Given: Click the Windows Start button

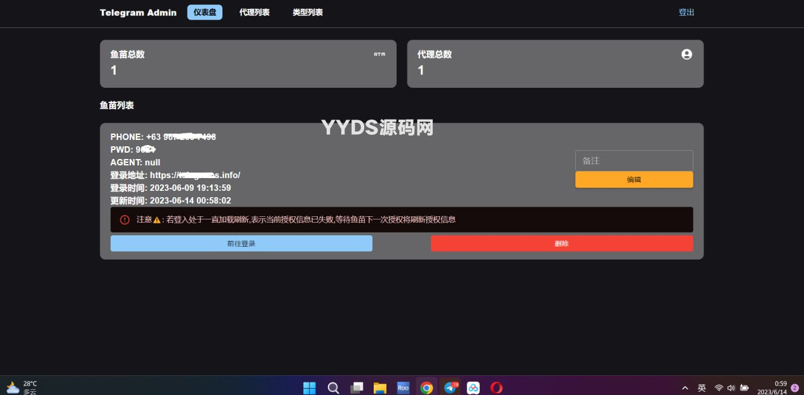Looking at the screenshot, I should [310, 387].
